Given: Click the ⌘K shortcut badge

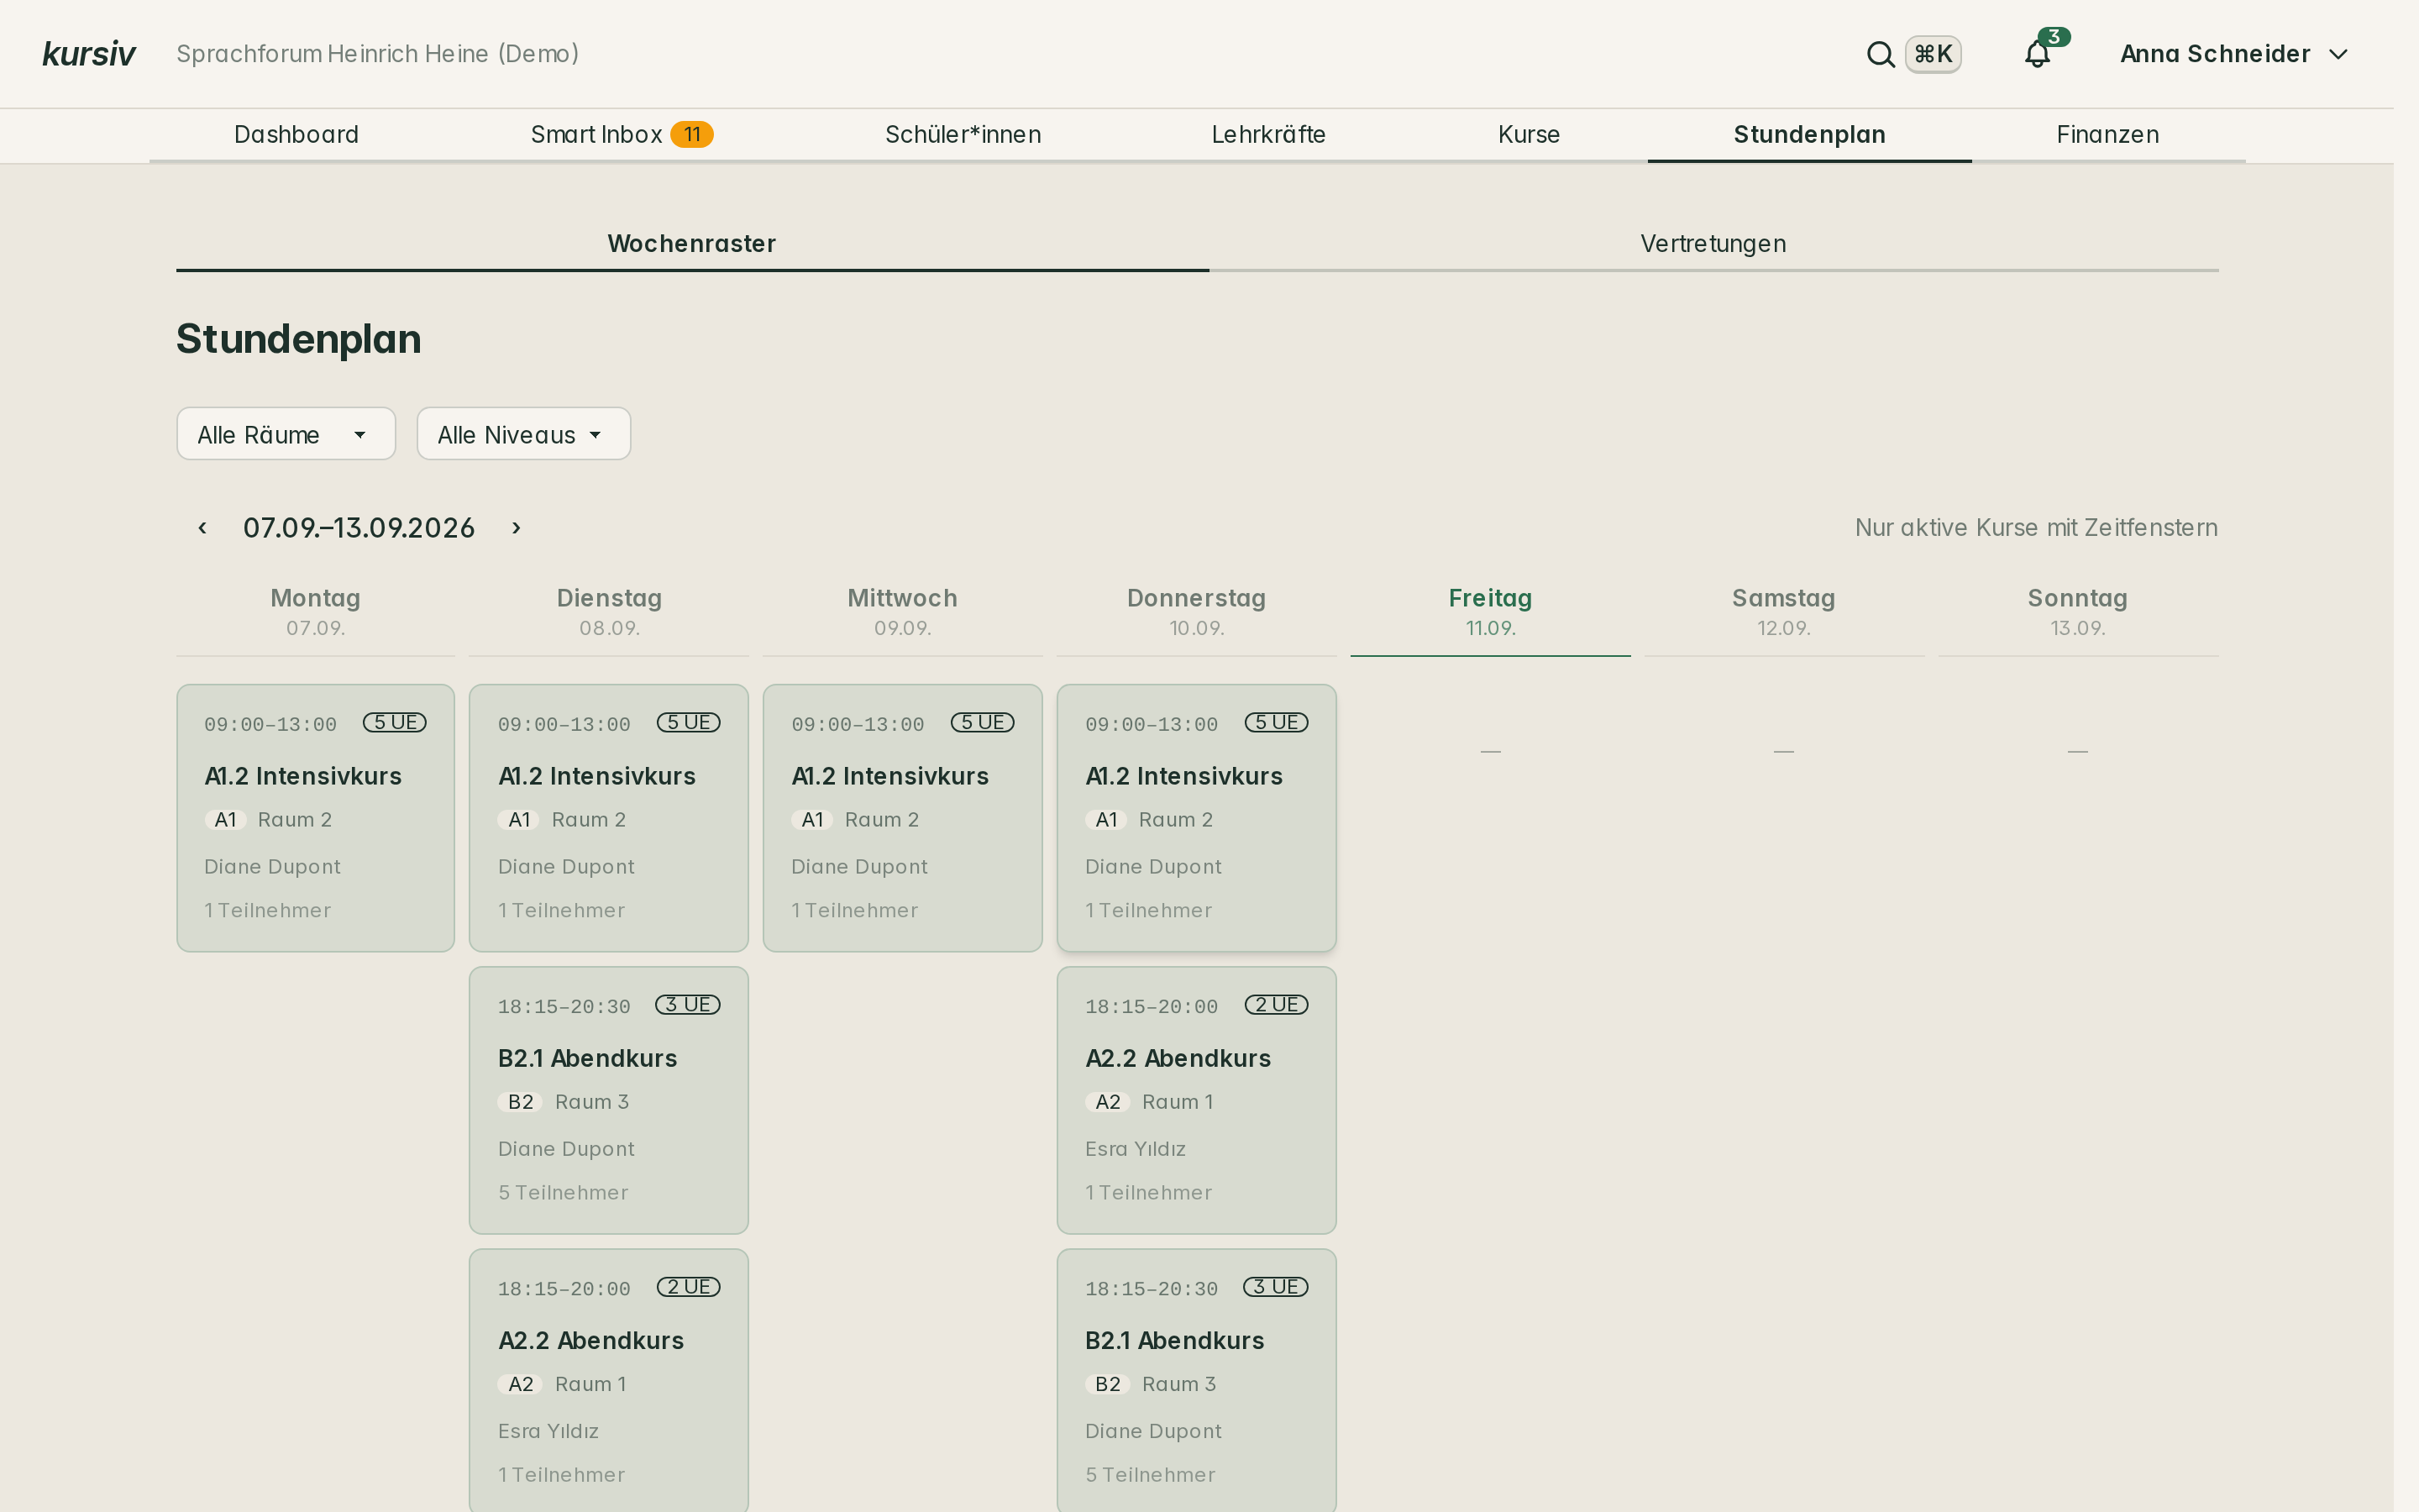Looking at the screenshot, I should (1934, 54).
